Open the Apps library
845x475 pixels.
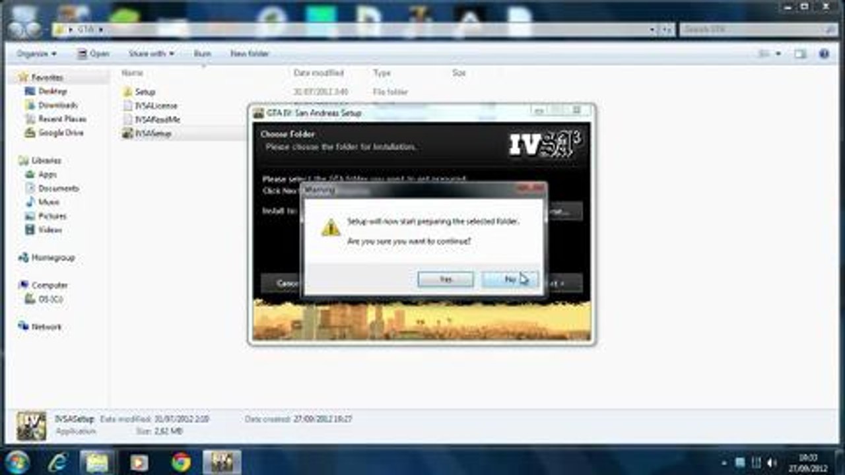click(x=48, y=174)
